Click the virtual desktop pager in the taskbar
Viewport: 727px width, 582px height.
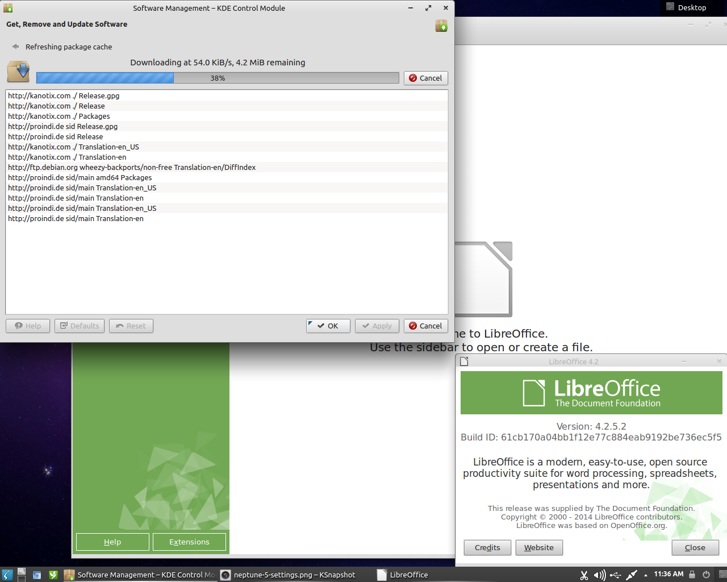click(22, 575)
